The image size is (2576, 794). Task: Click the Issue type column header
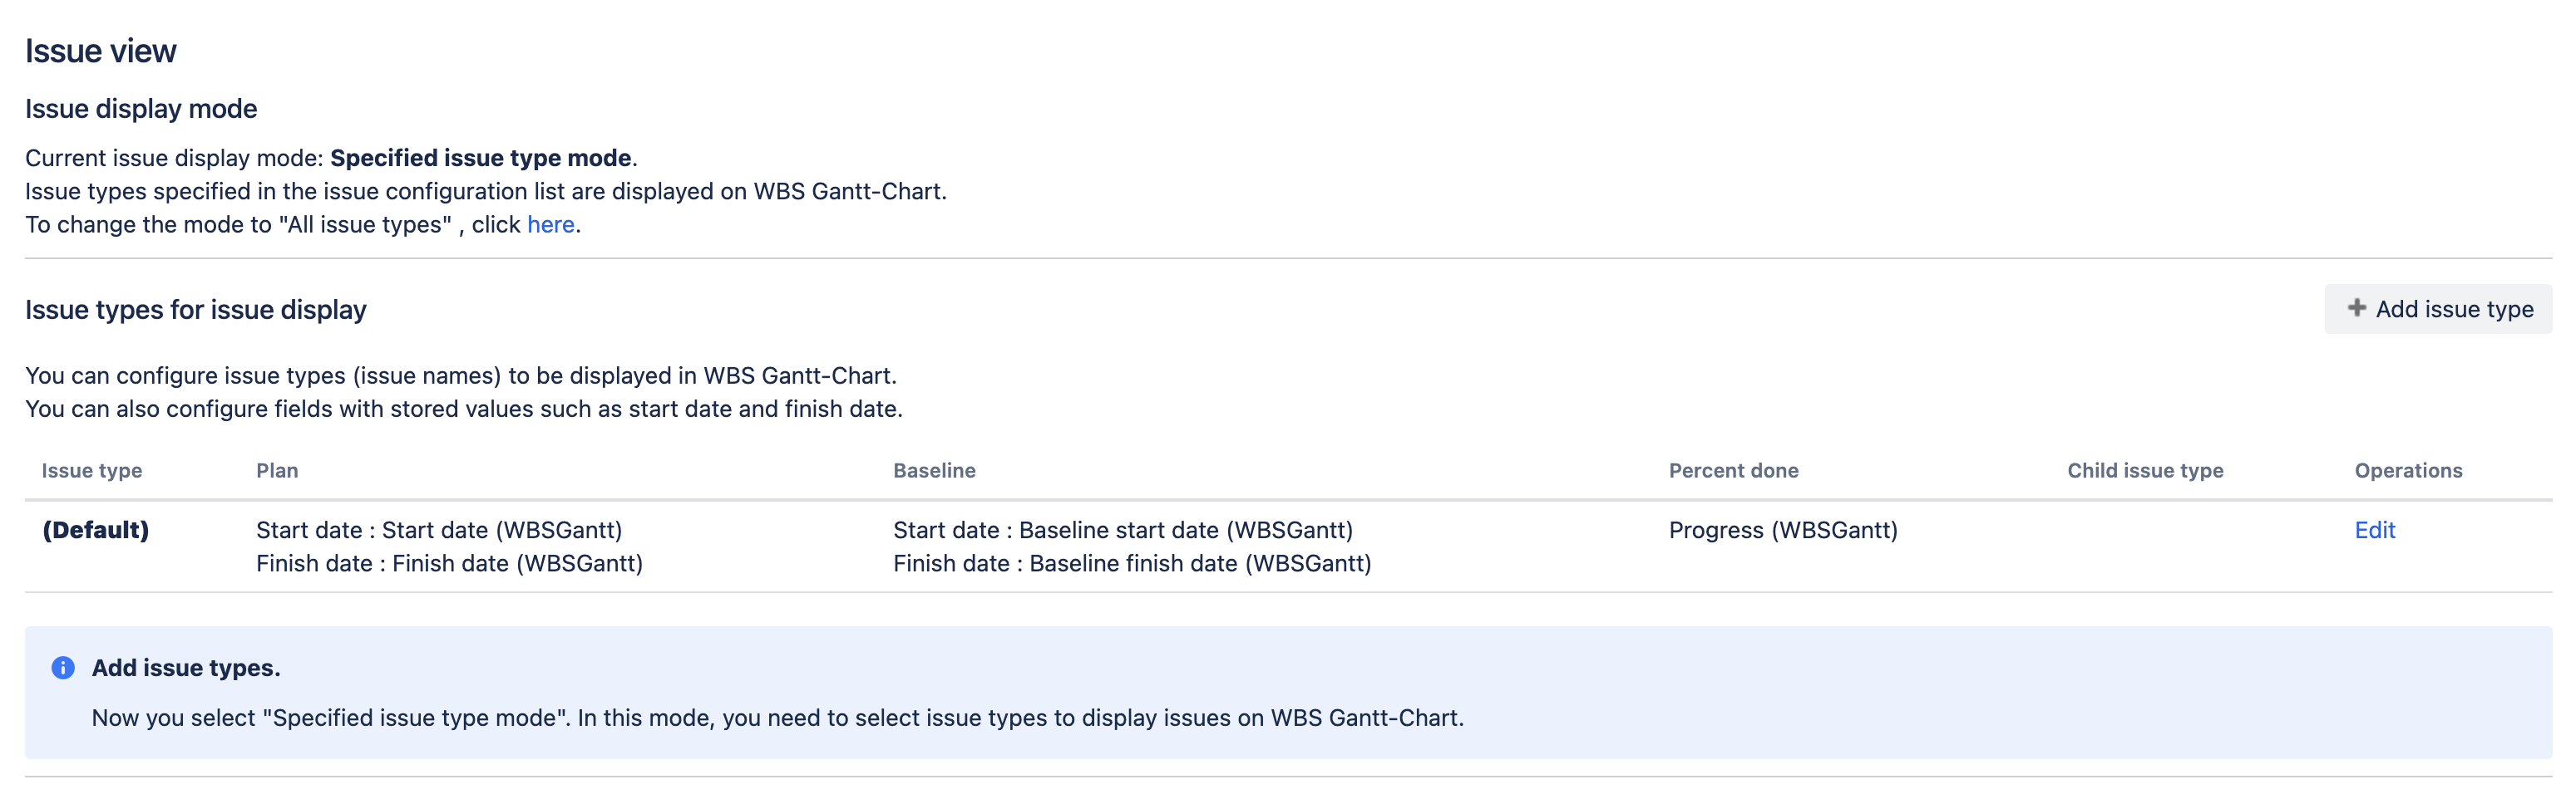click(92, 470)
